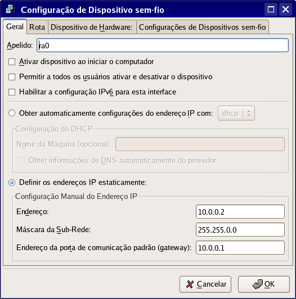Toggle Habilitar a configuração IPv6 checkbox
Image resolution: width=296 pixels, height=299 pixels.
pyautogui.click(x=12, y=92)
